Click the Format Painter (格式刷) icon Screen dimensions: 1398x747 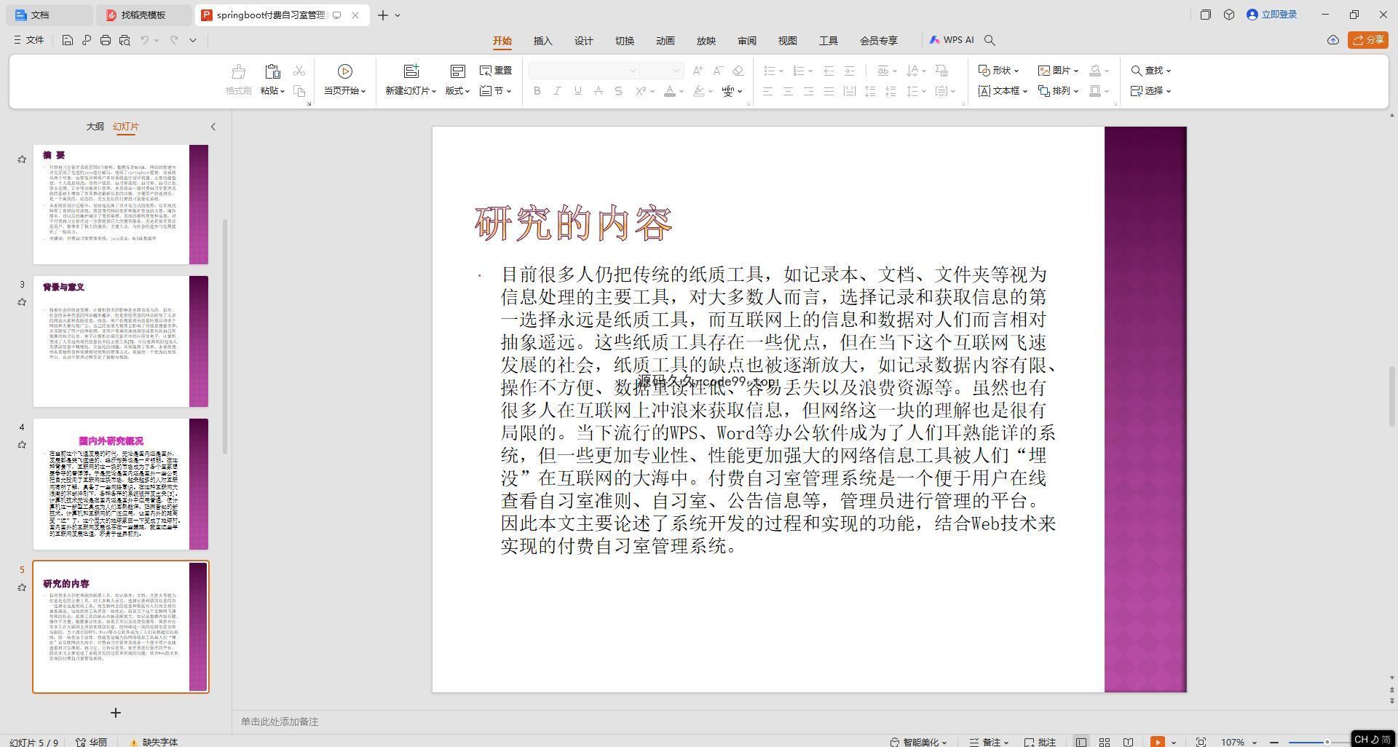click(238, 71)
